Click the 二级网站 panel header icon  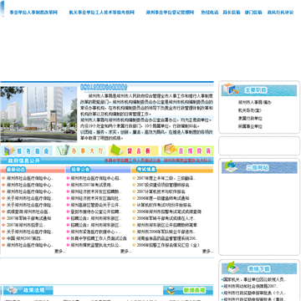[x=230, y=166]
